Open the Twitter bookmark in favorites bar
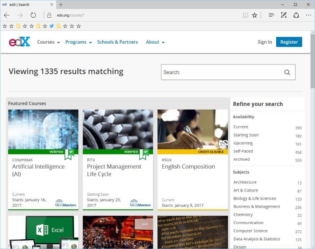Viewport: 315px width, 249px height. pyautogui.click(x=52, y=26)
